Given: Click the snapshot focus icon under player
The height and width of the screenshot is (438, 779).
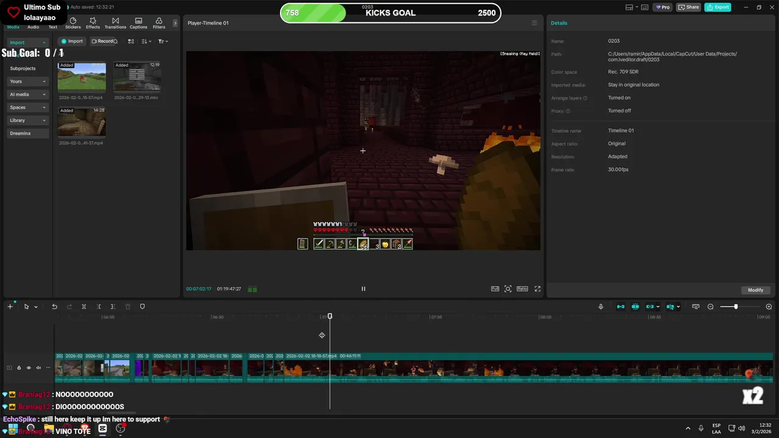Looking at the screenshot, I should [x=508, y=289].
